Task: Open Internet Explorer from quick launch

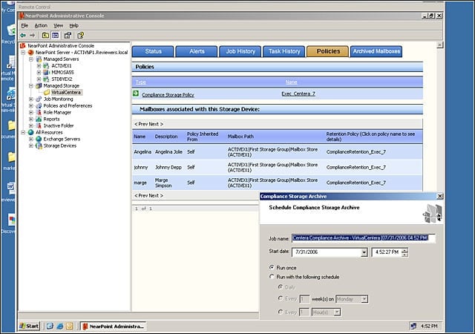Action: coord(60,326)
